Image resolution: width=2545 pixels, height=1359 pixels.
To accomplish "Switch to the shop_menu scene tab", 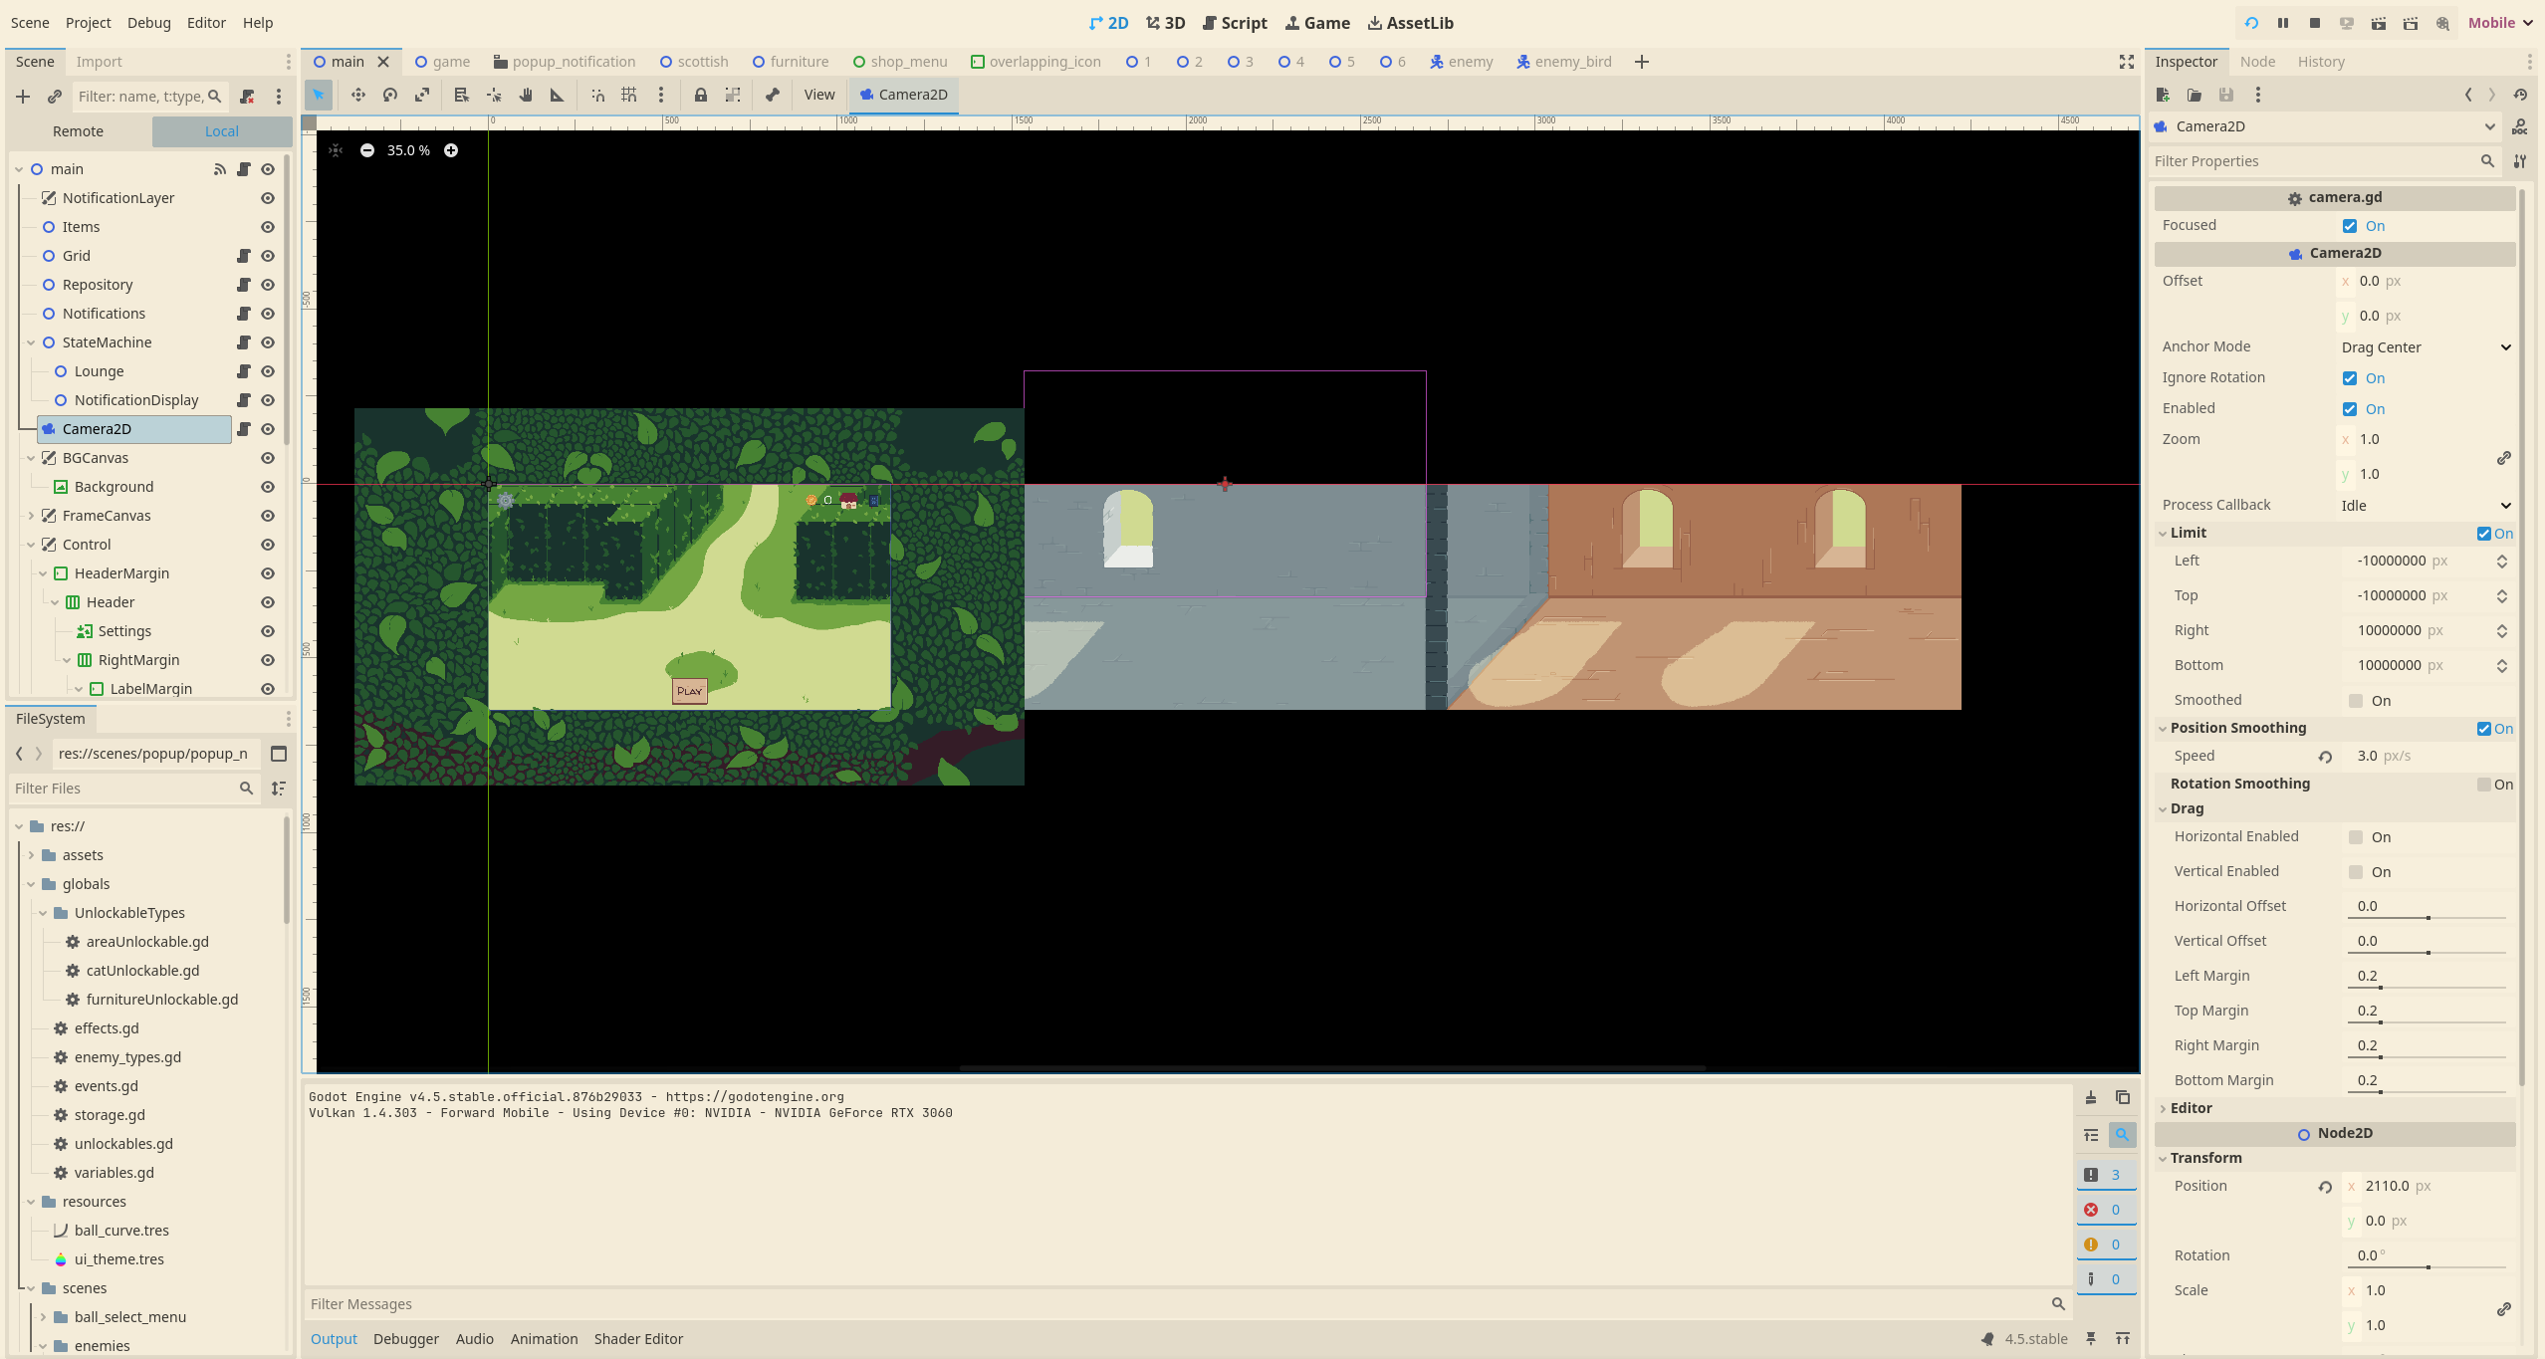I will pyautogui.click(x=900, y=62).
